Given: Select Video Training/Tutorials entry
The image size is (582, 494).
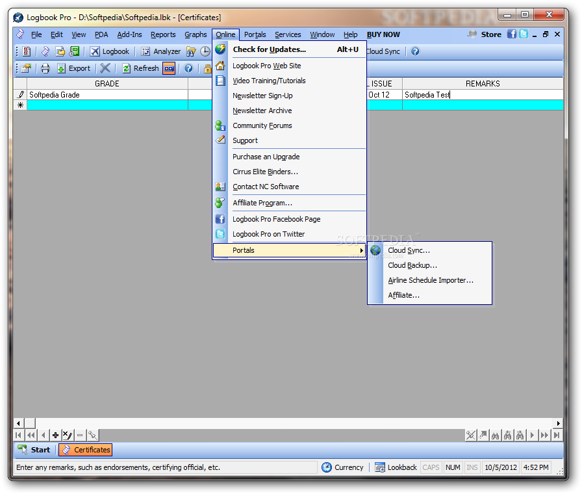Looking at the screenshot, I should [x=290, y=81].
